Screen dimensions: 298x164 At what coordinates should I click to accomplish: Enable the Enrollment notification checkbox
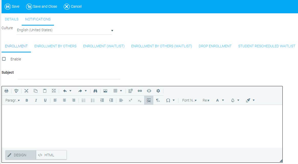pos(4,59)
